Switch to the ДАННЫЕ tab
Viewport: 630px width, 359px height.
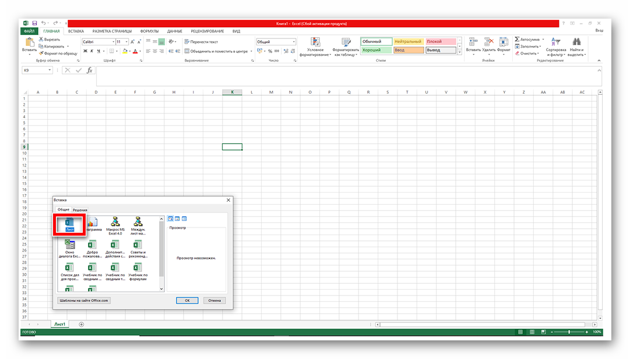(x=174, y=31)
